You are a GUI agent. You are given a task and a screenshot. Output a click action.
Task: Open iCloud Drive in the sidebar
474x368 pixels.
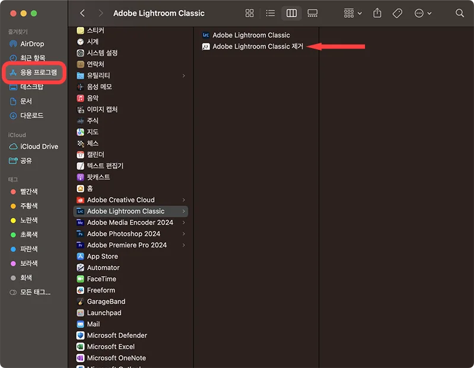(33, 146)
